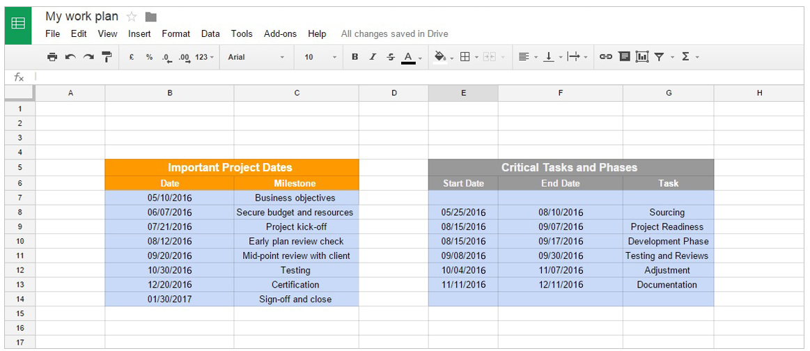Select the Paint format tool
Screen dimensions: 810x351
[107, 57]
